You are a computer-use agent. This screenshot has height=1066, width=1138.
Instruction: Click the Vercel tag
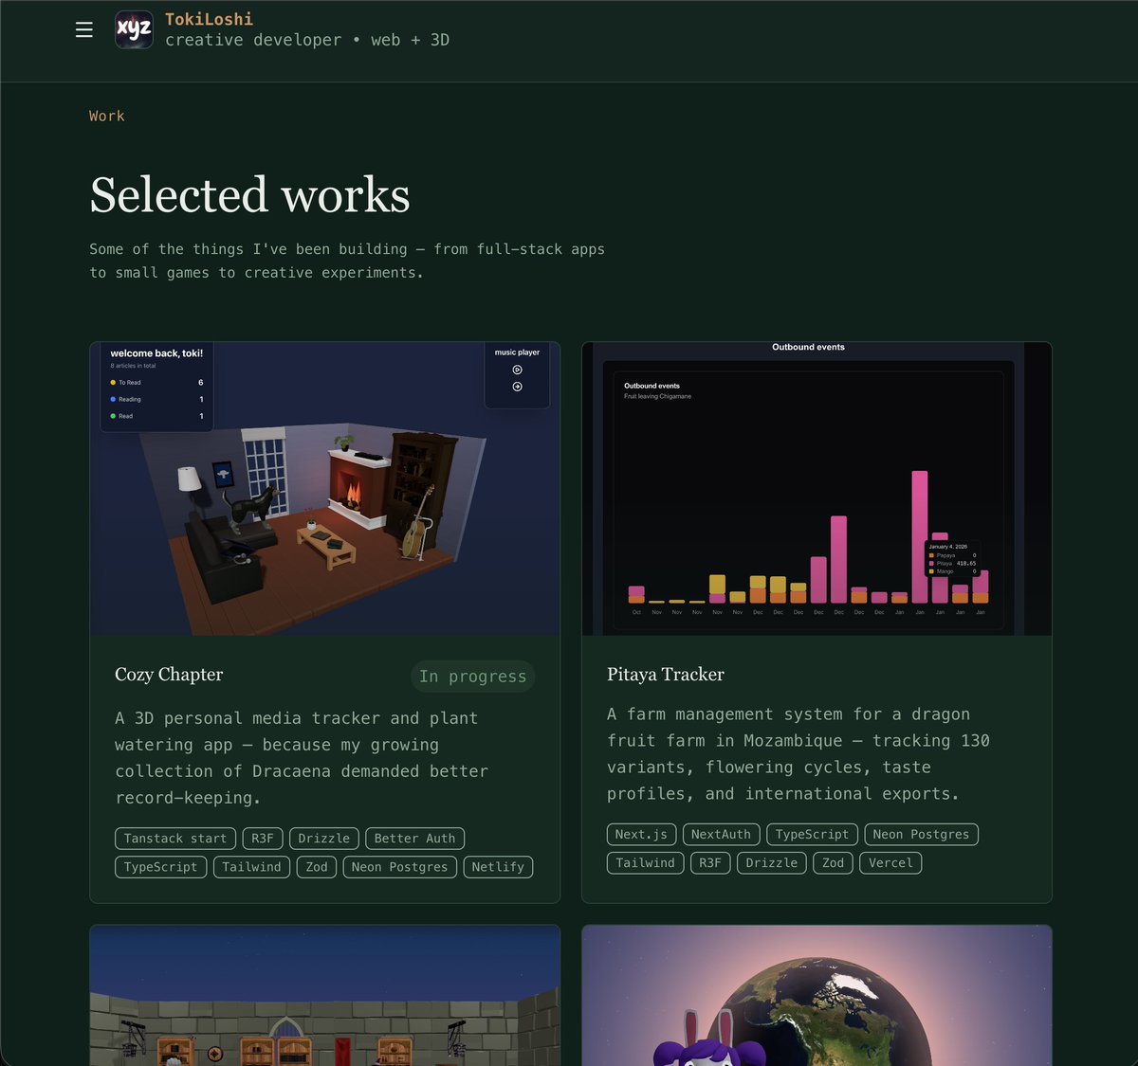tap(890, 863)
